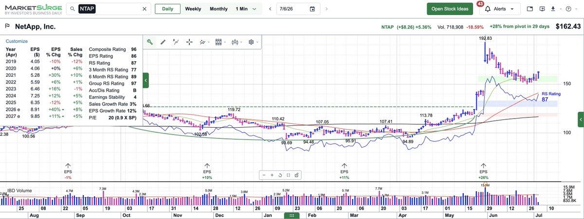584x219 pixels.
Task: Expand the right side panel green arrow
Action: (581, 119)
